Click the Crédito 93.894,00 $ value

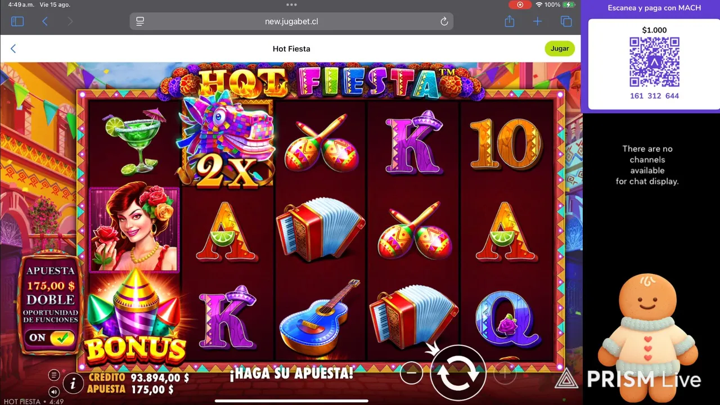[x=160, y=378]
